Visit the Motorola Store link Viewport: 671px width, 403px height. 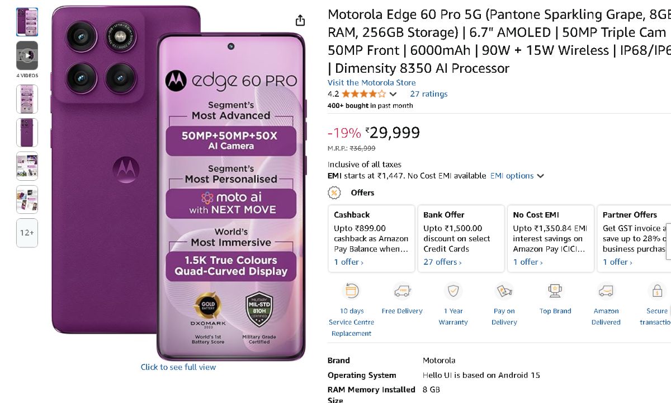pyautogui.click(x=371, y=82)
